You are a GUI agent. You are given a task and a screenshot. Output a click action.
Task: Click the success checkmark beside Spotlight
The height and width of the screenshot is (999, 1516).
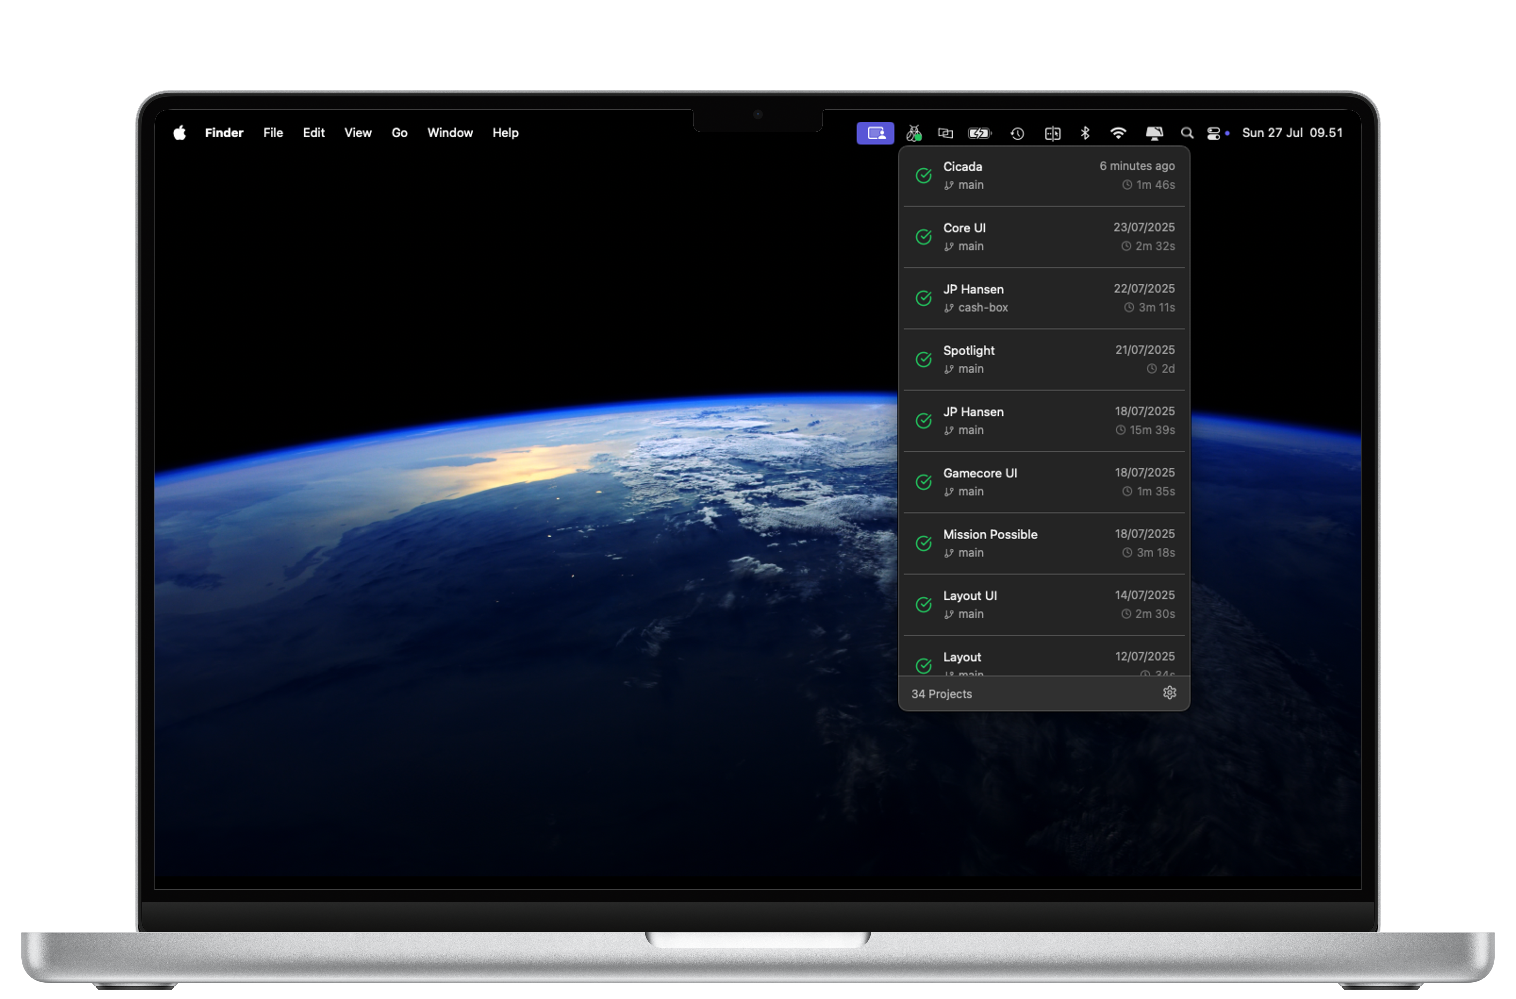(x=924, y=359)
